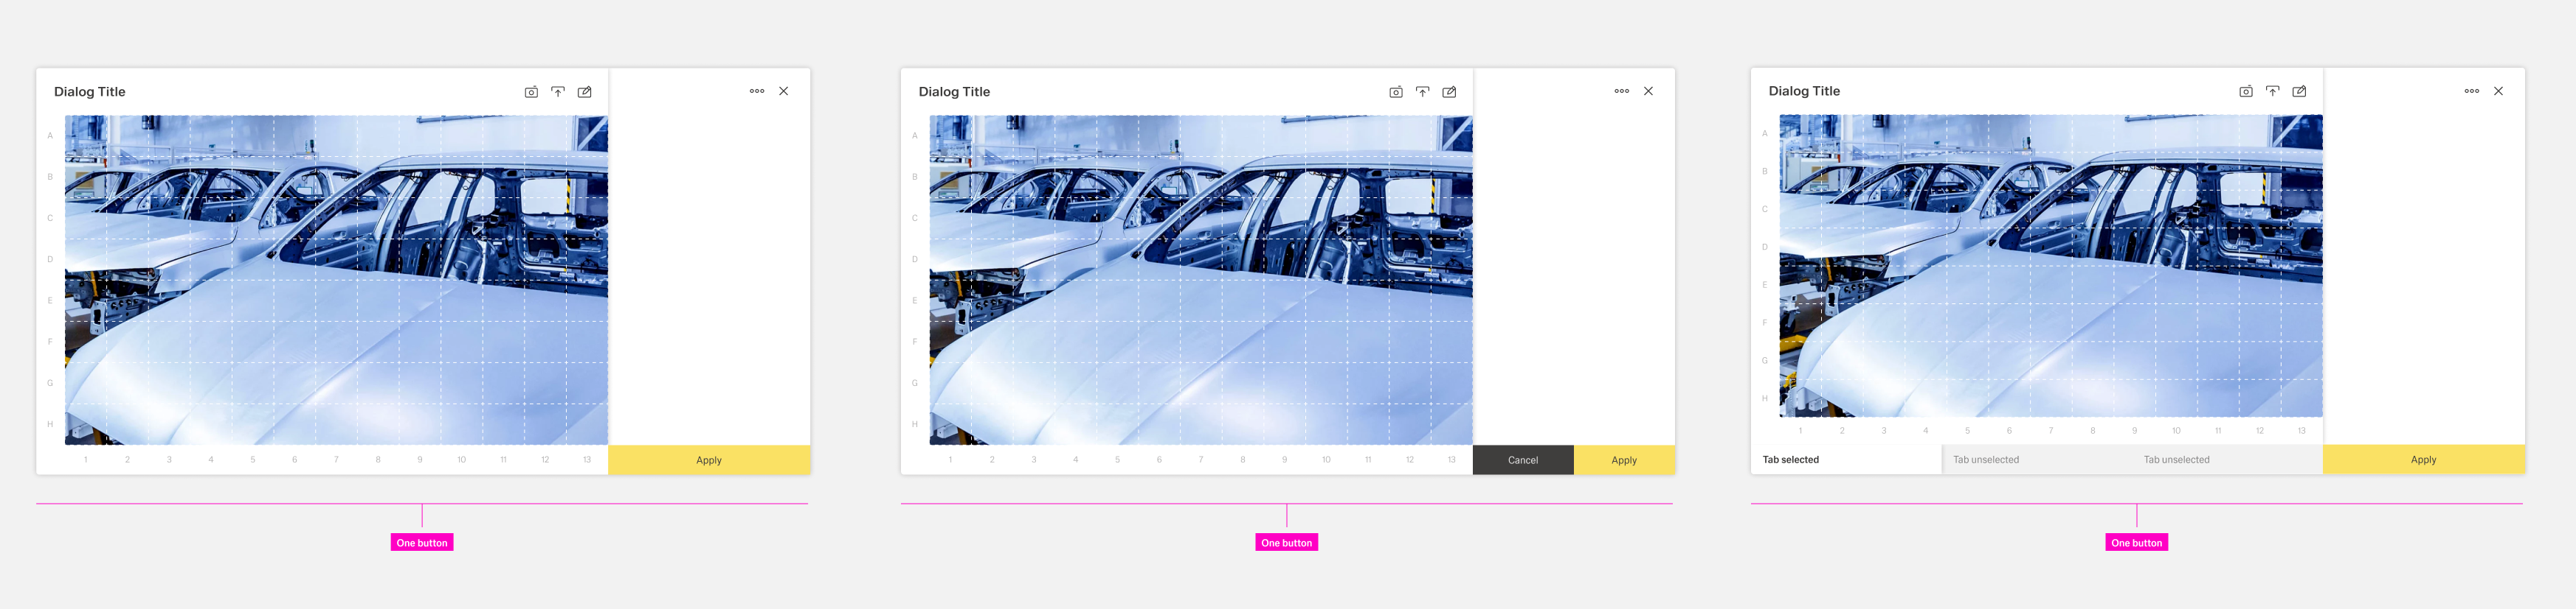Click the edit pencil icon in the middle dialog

click(x=1449, y=92)
